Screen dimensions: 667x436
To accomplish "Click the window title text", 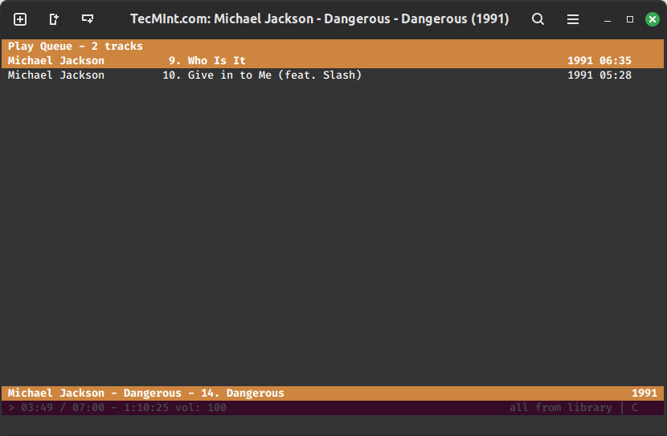I will [x=320, y=19].
